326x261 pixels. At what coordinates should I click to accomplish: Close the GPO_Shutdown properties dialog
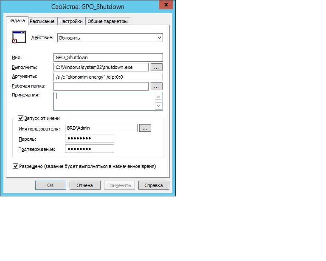coord(165,5)
